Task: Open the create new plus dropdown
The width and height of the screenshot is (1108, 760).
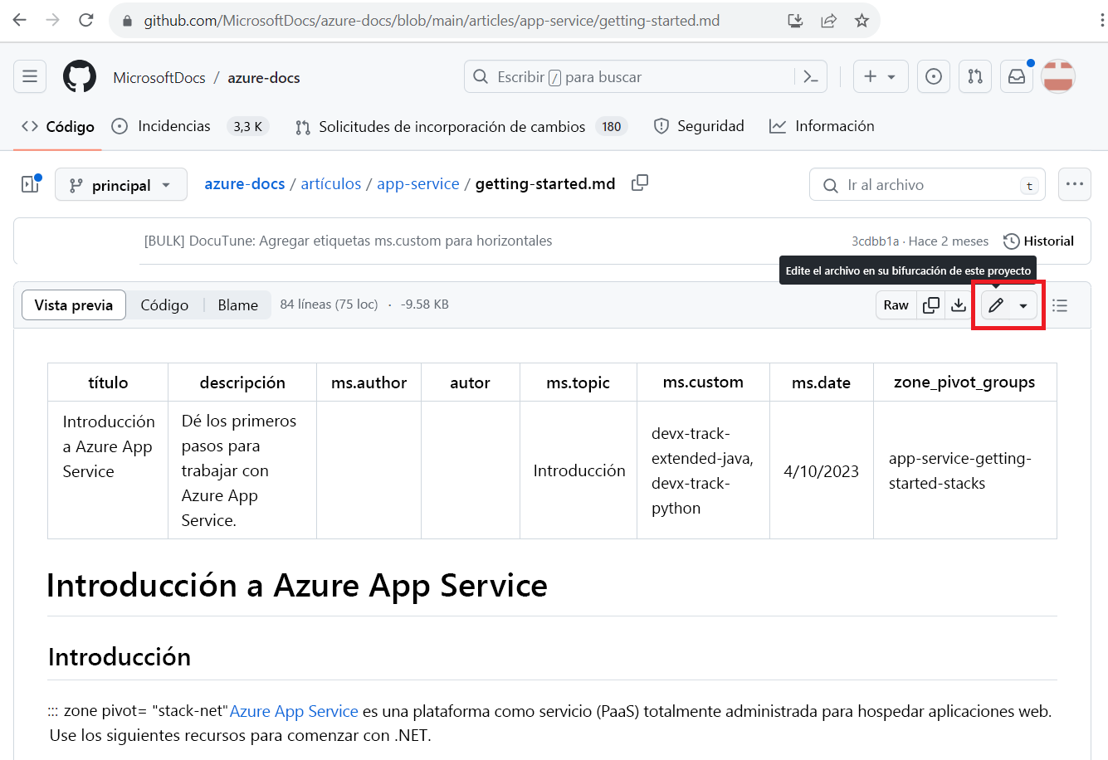Action: [881, 77]
